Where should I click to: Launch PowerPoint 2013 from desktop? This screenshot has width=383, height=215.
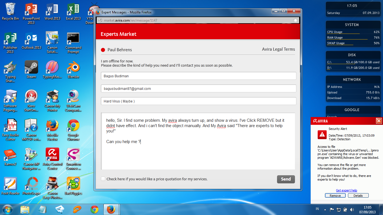[31, 14]
